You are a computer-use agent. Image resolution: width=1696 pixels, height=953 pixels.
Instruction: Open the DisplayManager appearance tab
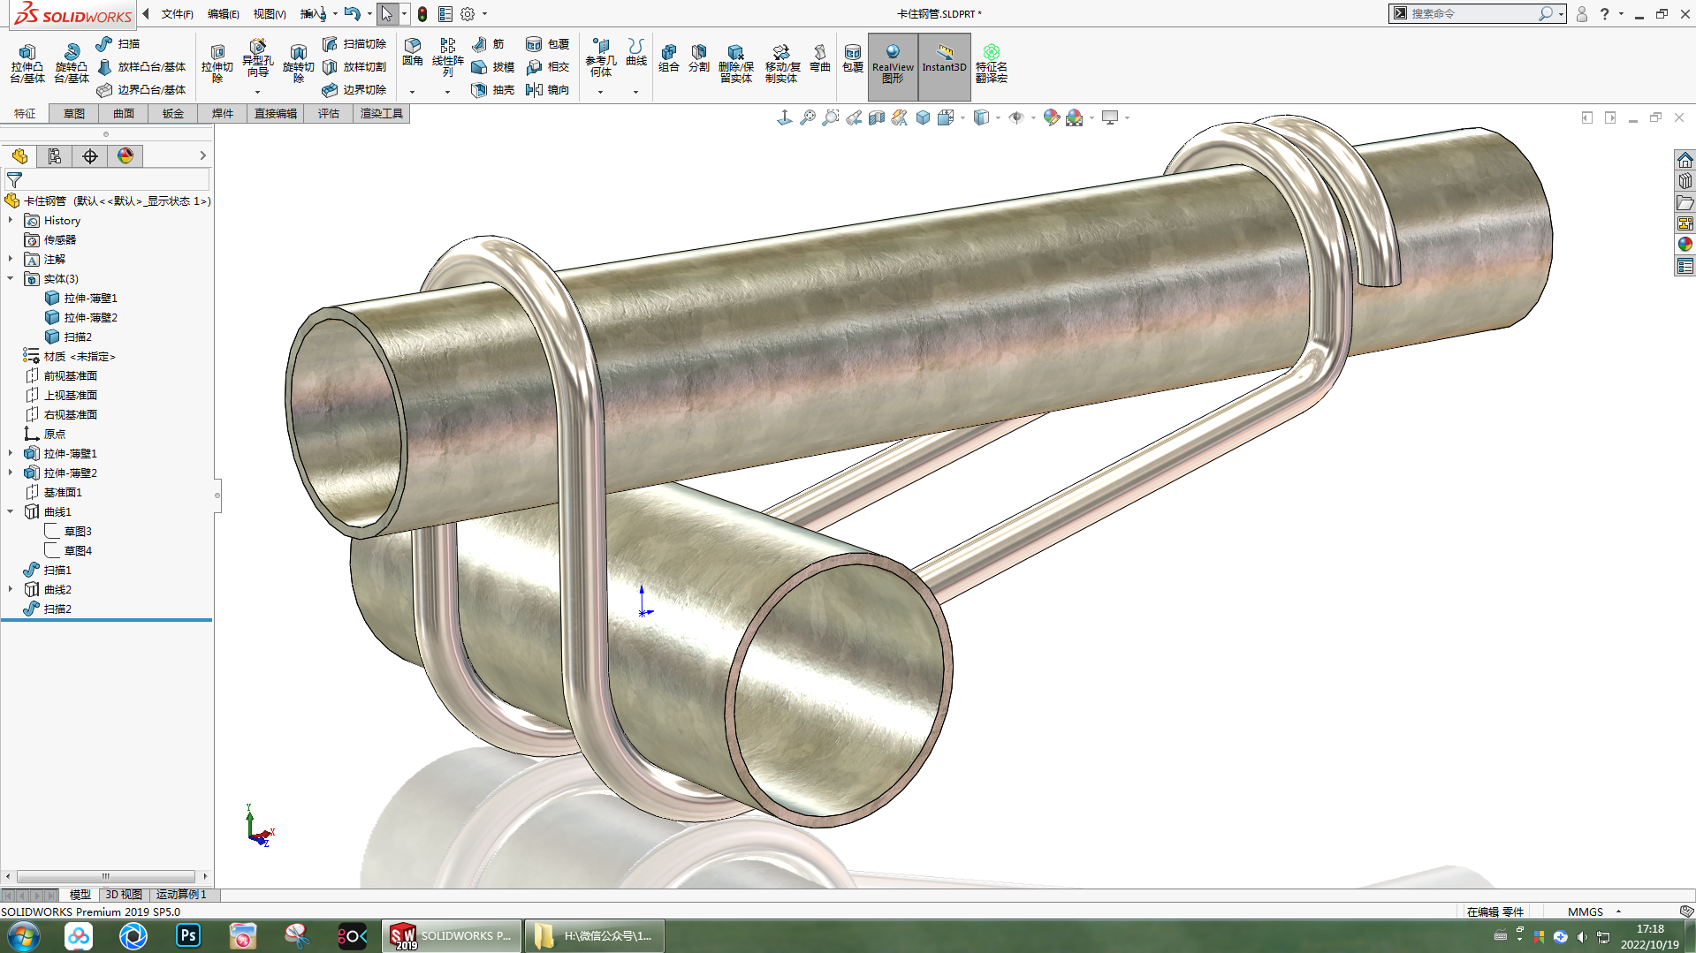(125, 156)
